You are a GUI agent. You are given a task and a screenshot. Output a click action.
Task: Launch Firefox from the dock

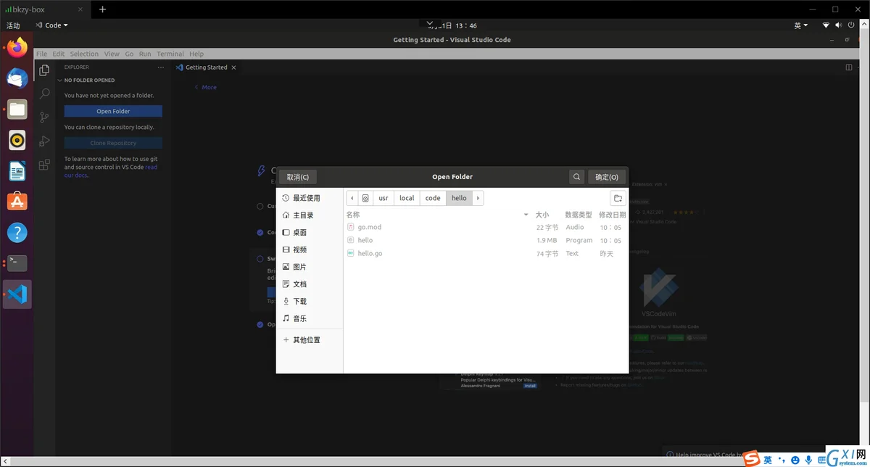point(17,48)
